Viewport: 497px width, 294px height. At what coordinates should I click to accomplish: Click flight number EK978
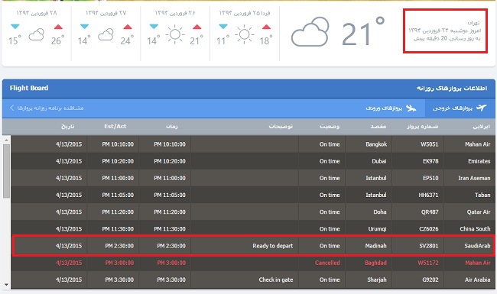click(430, 161)
